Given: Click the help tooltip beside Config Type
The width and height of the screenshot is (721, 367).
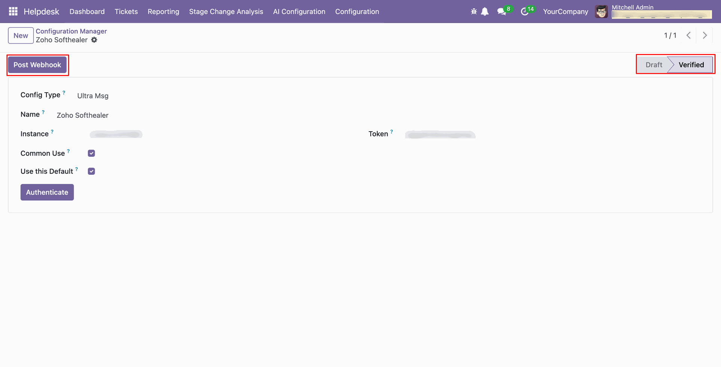Looking at the screenshot, I should [64, 92].
